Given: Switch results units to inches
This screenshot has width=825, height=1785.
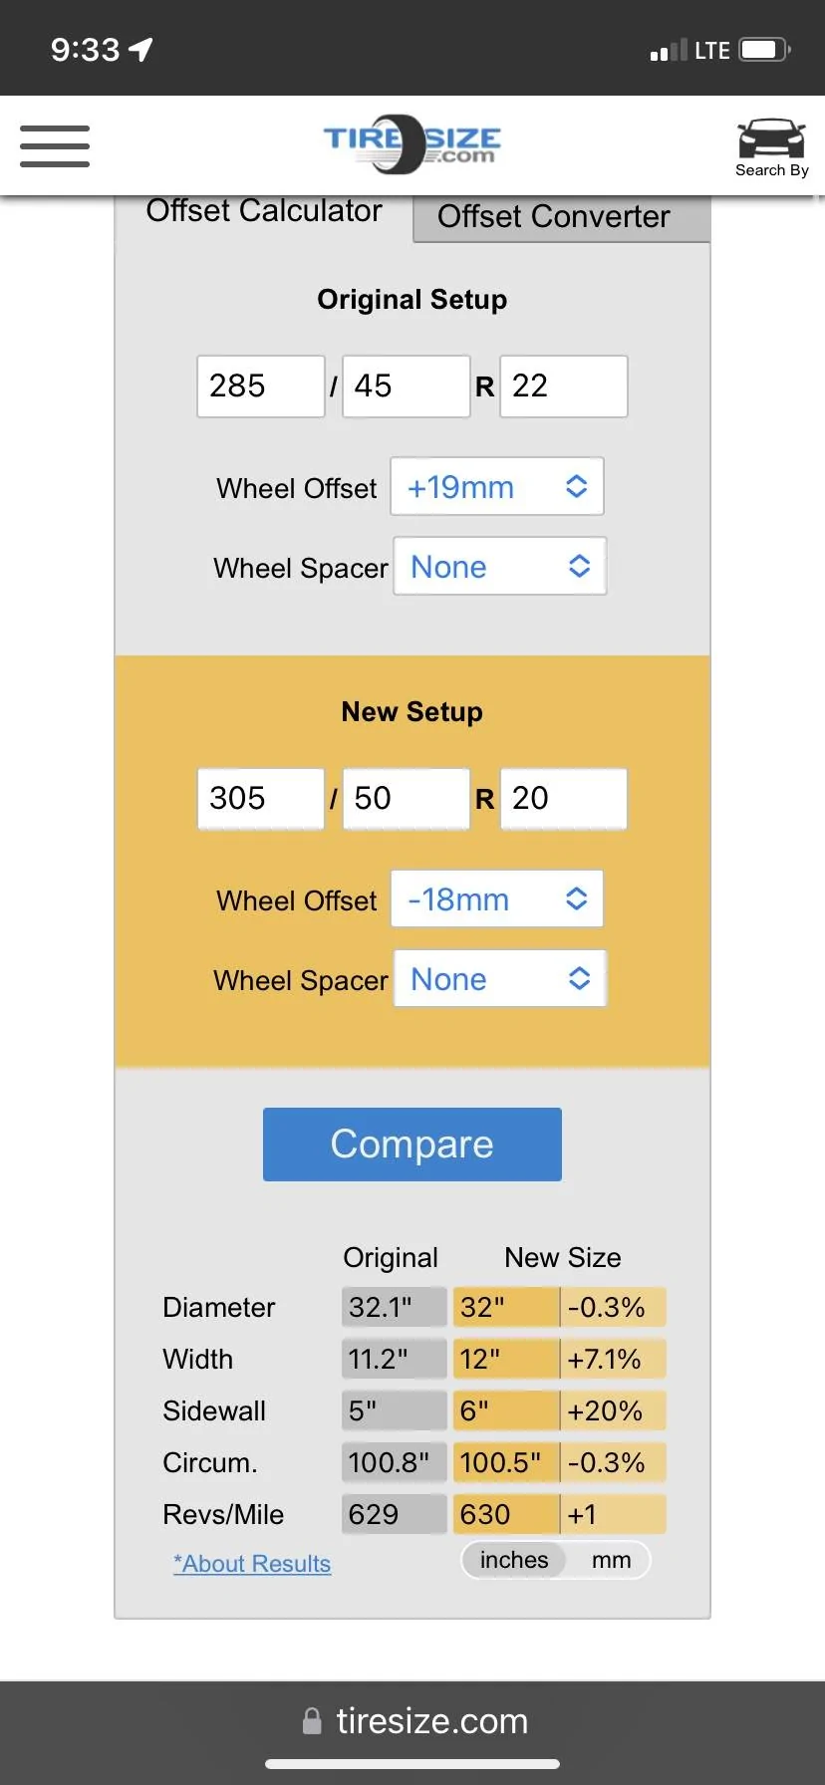Looking at the screenshot, I should point(513,1560).
